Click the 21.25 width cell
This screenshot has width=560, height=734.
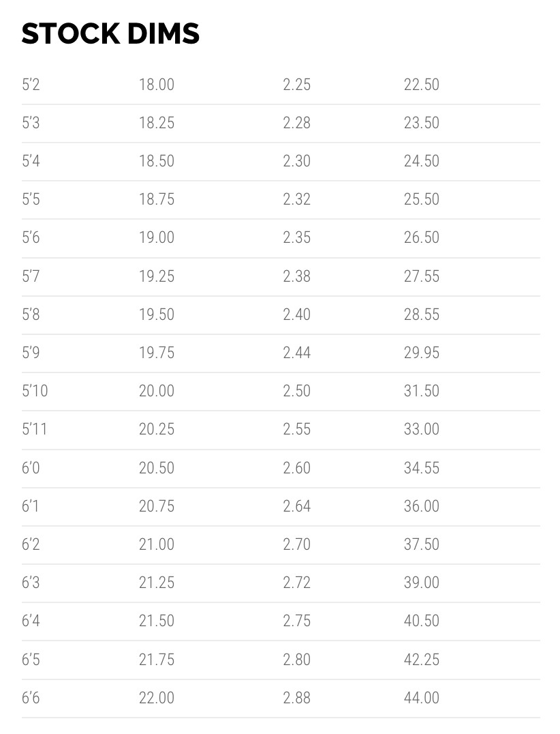(x=157, y=583)
